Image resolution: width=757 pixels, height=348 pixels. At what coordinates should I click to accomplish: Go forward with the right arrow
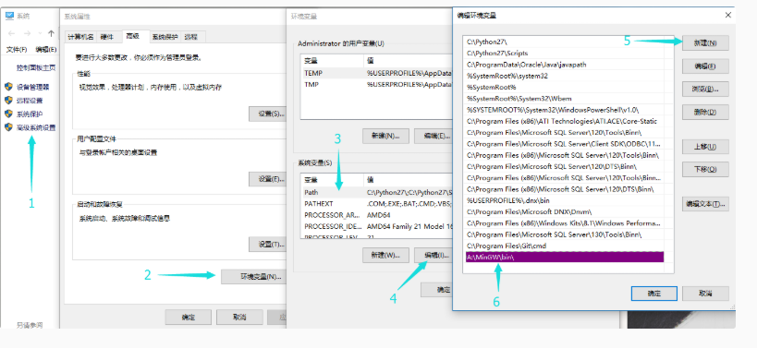point(27,33)
